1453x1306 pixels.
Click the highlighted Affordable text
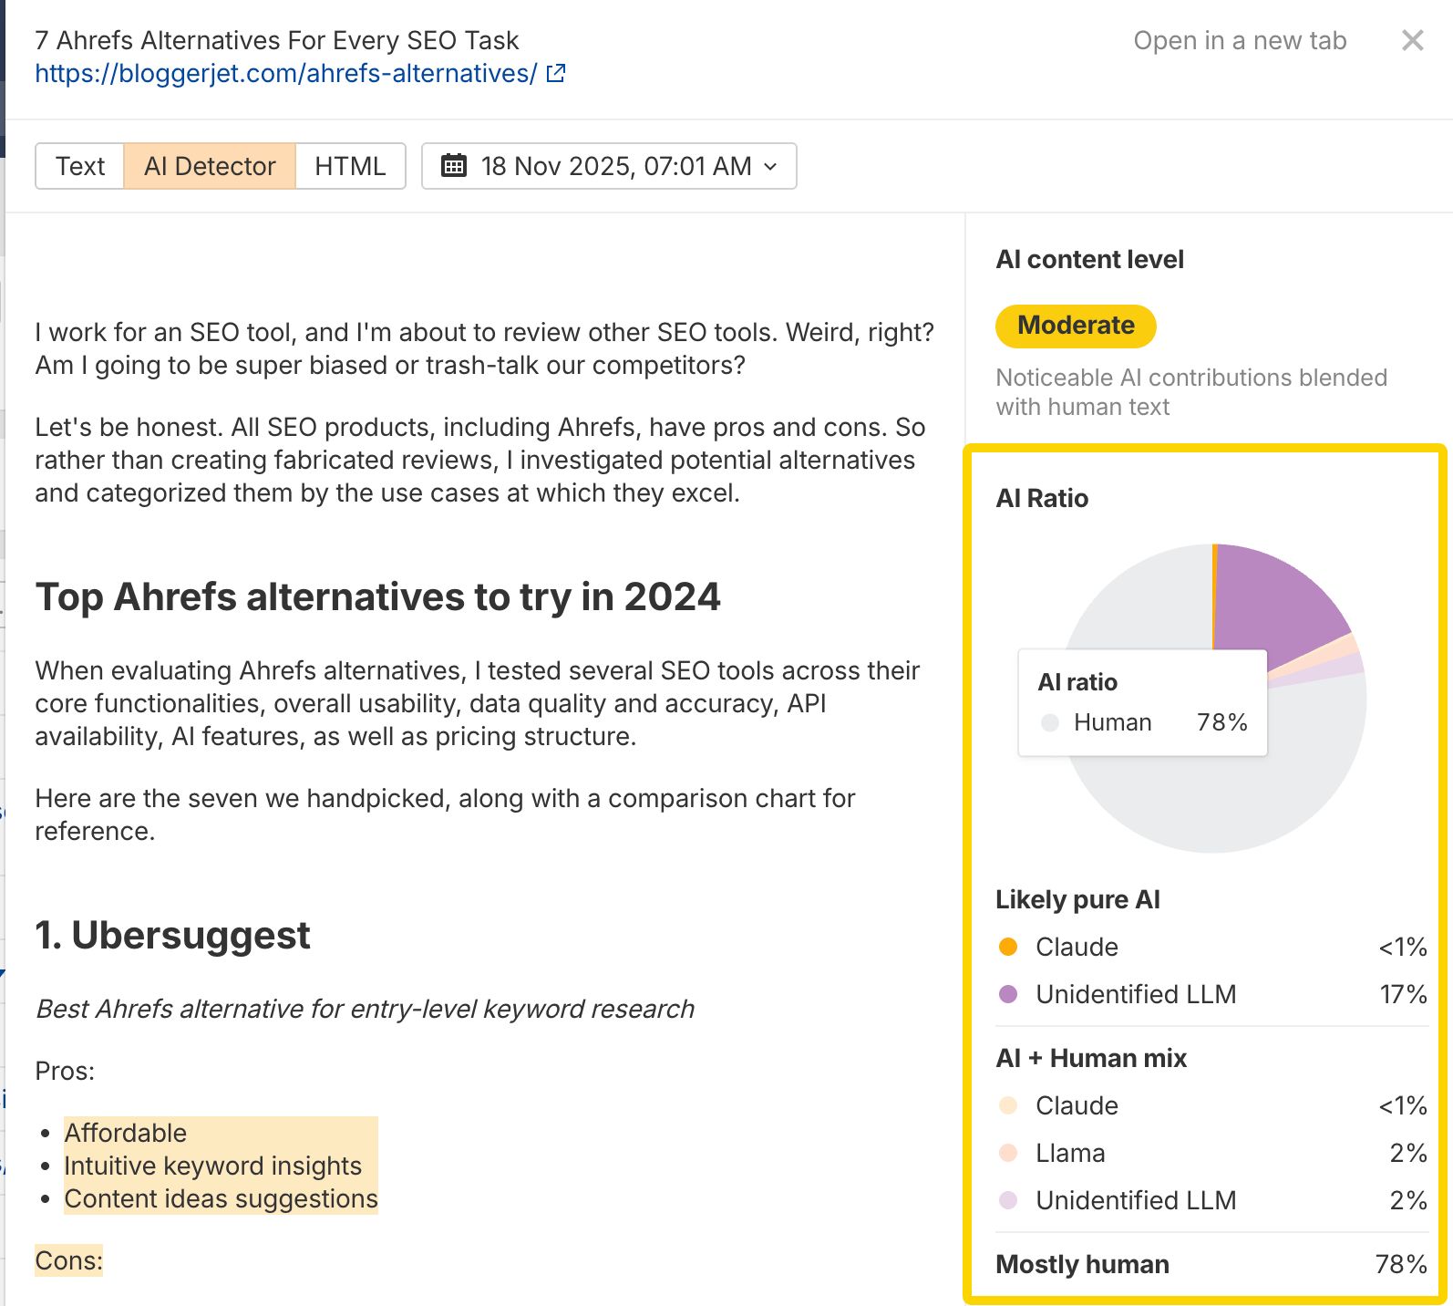pos(126,1133)
